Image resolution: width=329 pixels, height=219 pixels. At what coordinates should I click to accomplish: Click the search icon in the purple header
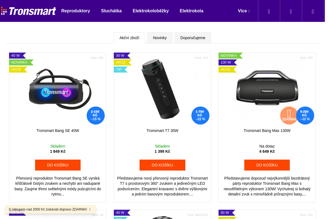[269, 11]
